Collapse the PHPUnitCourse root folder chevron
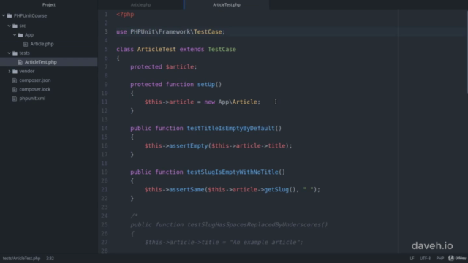 point(4,15)
